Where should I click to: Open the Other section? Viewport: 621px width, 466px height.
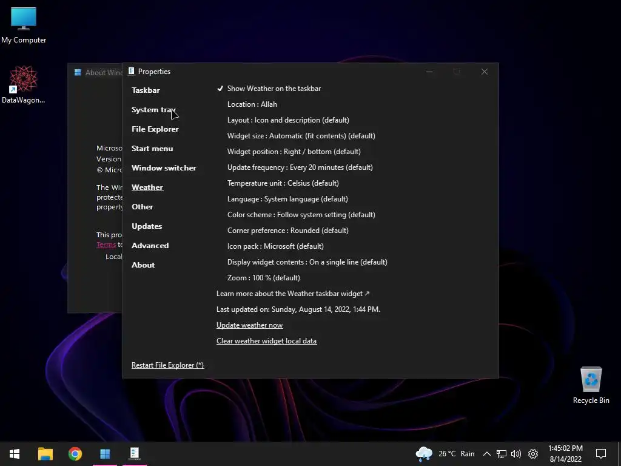(142, 207)
